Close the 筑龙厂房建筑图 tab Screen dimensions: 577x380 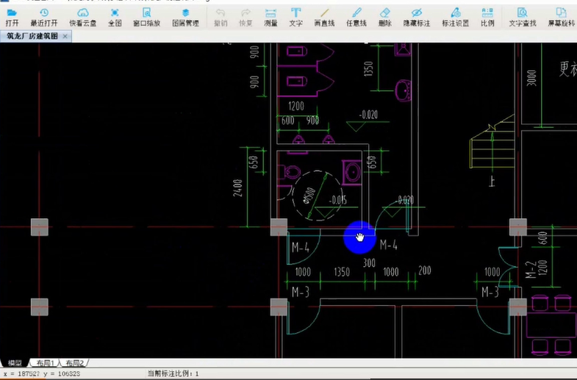coord(65,36)
